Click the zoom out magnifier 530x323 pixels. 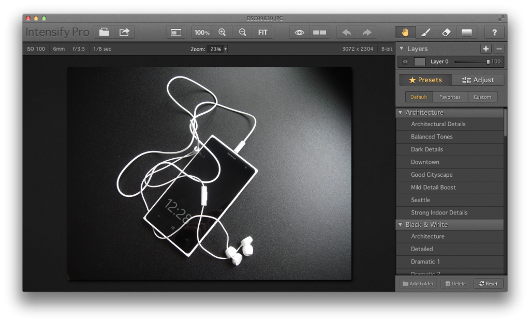(242, 32)
